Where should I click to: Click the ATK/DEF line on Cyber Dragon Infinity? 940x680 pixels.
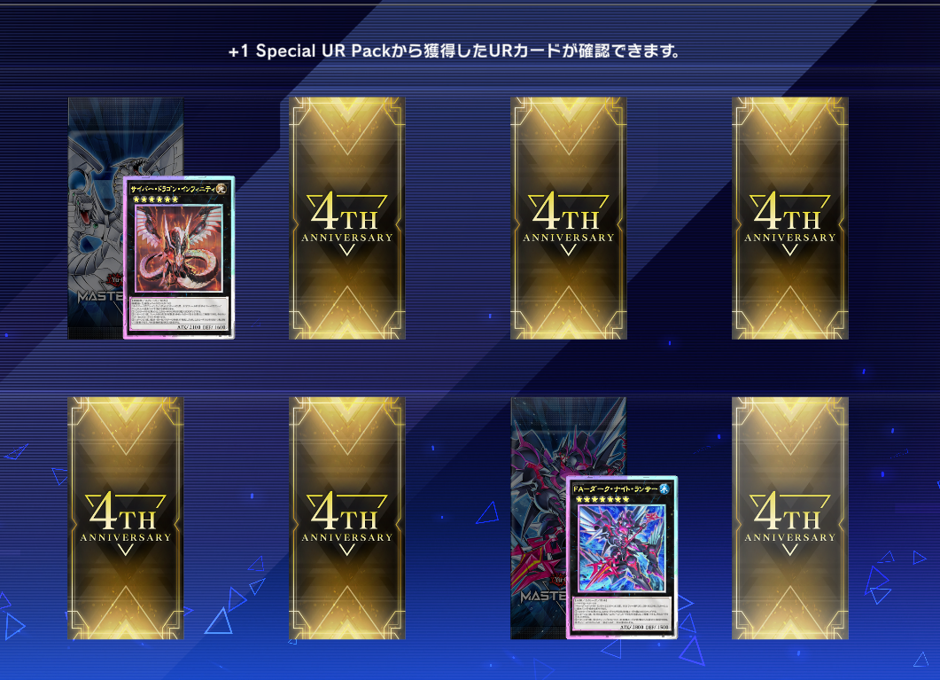pyautogui.click(x=201, y=327)
